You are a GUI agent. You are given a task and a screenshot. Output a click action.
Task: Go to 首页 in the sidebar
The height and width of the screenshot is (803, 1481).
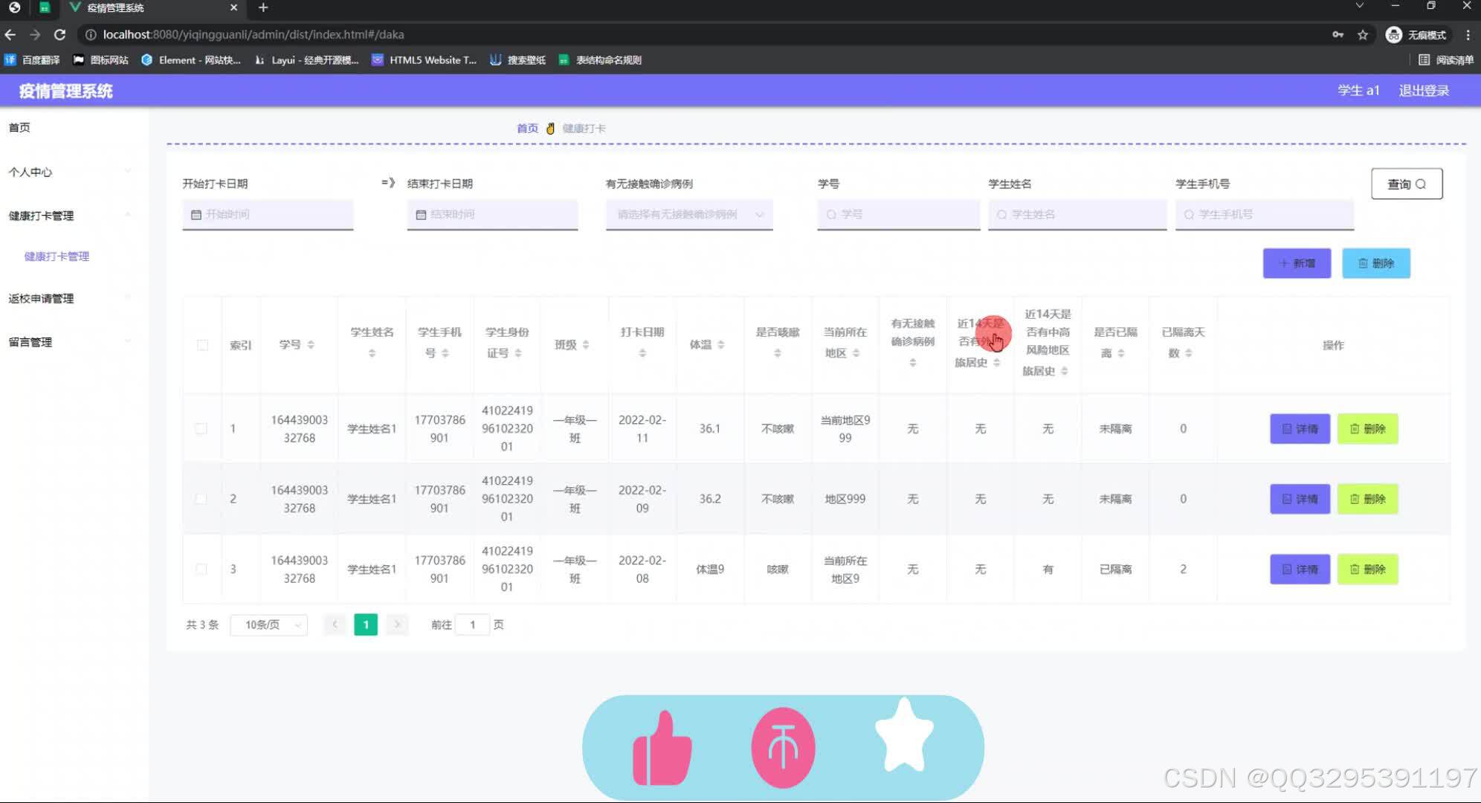click(x=19, y=127)
